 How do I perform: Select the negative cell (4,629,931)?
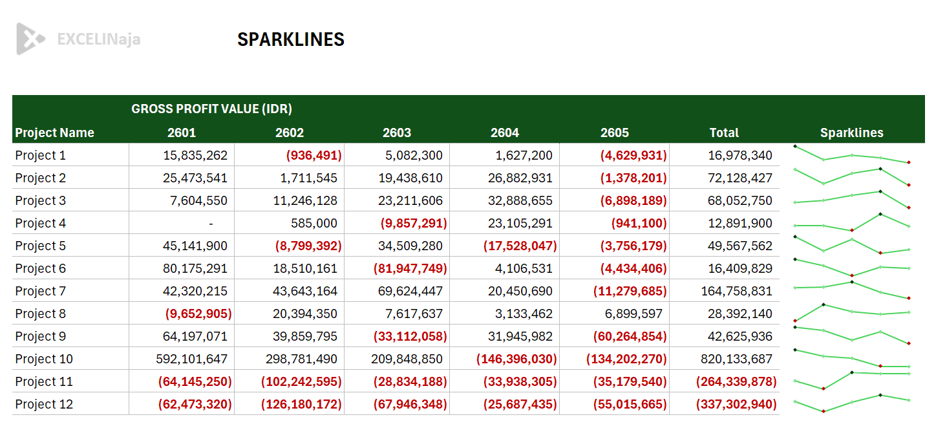(x=615, y=155)
